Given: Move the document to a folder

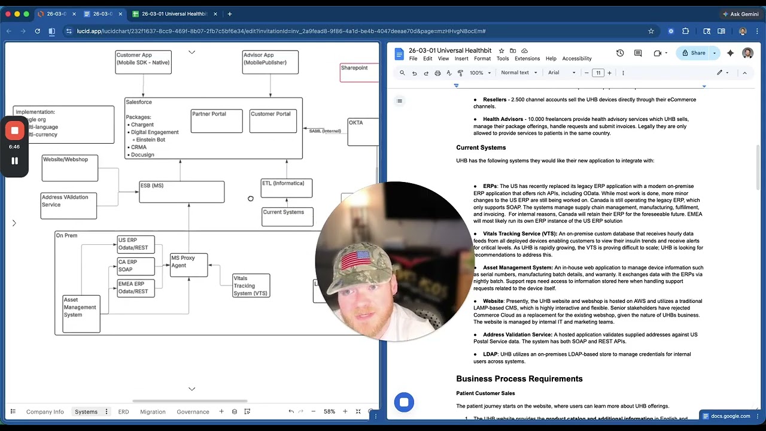Looking at the screenshot, I should click(513, 51).
